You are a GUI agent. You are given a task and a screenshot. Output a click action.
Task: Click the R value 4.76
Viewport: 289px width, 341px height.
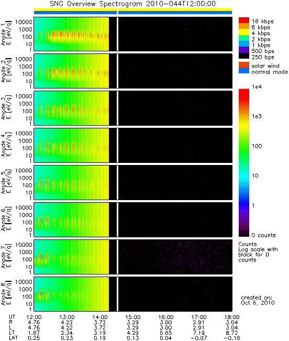[x=34, y=322]
